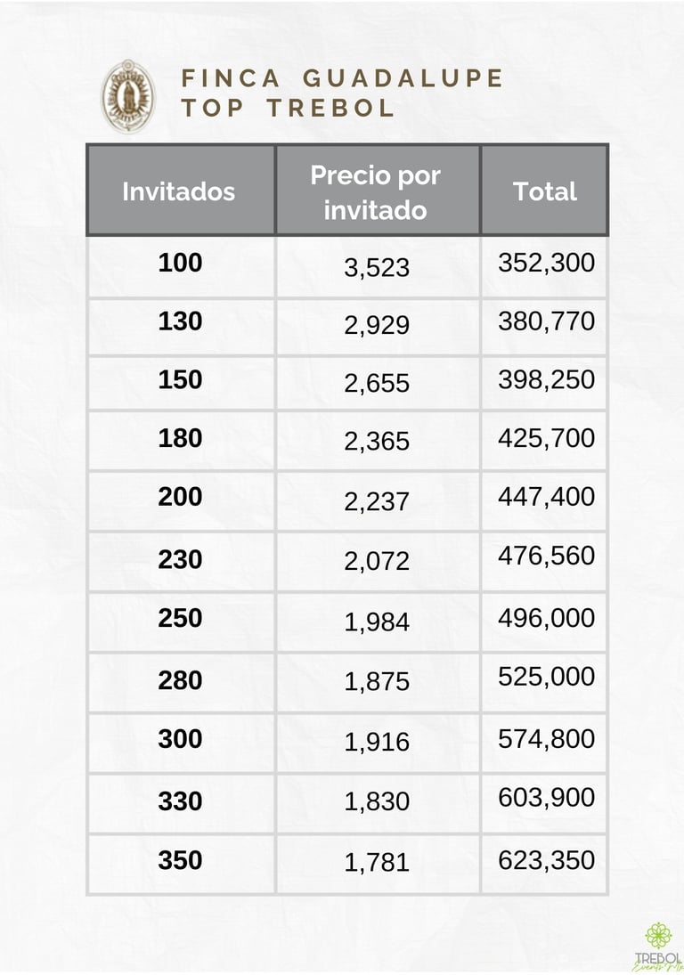
Task: Select the Total column header
Action: (545, 191)
